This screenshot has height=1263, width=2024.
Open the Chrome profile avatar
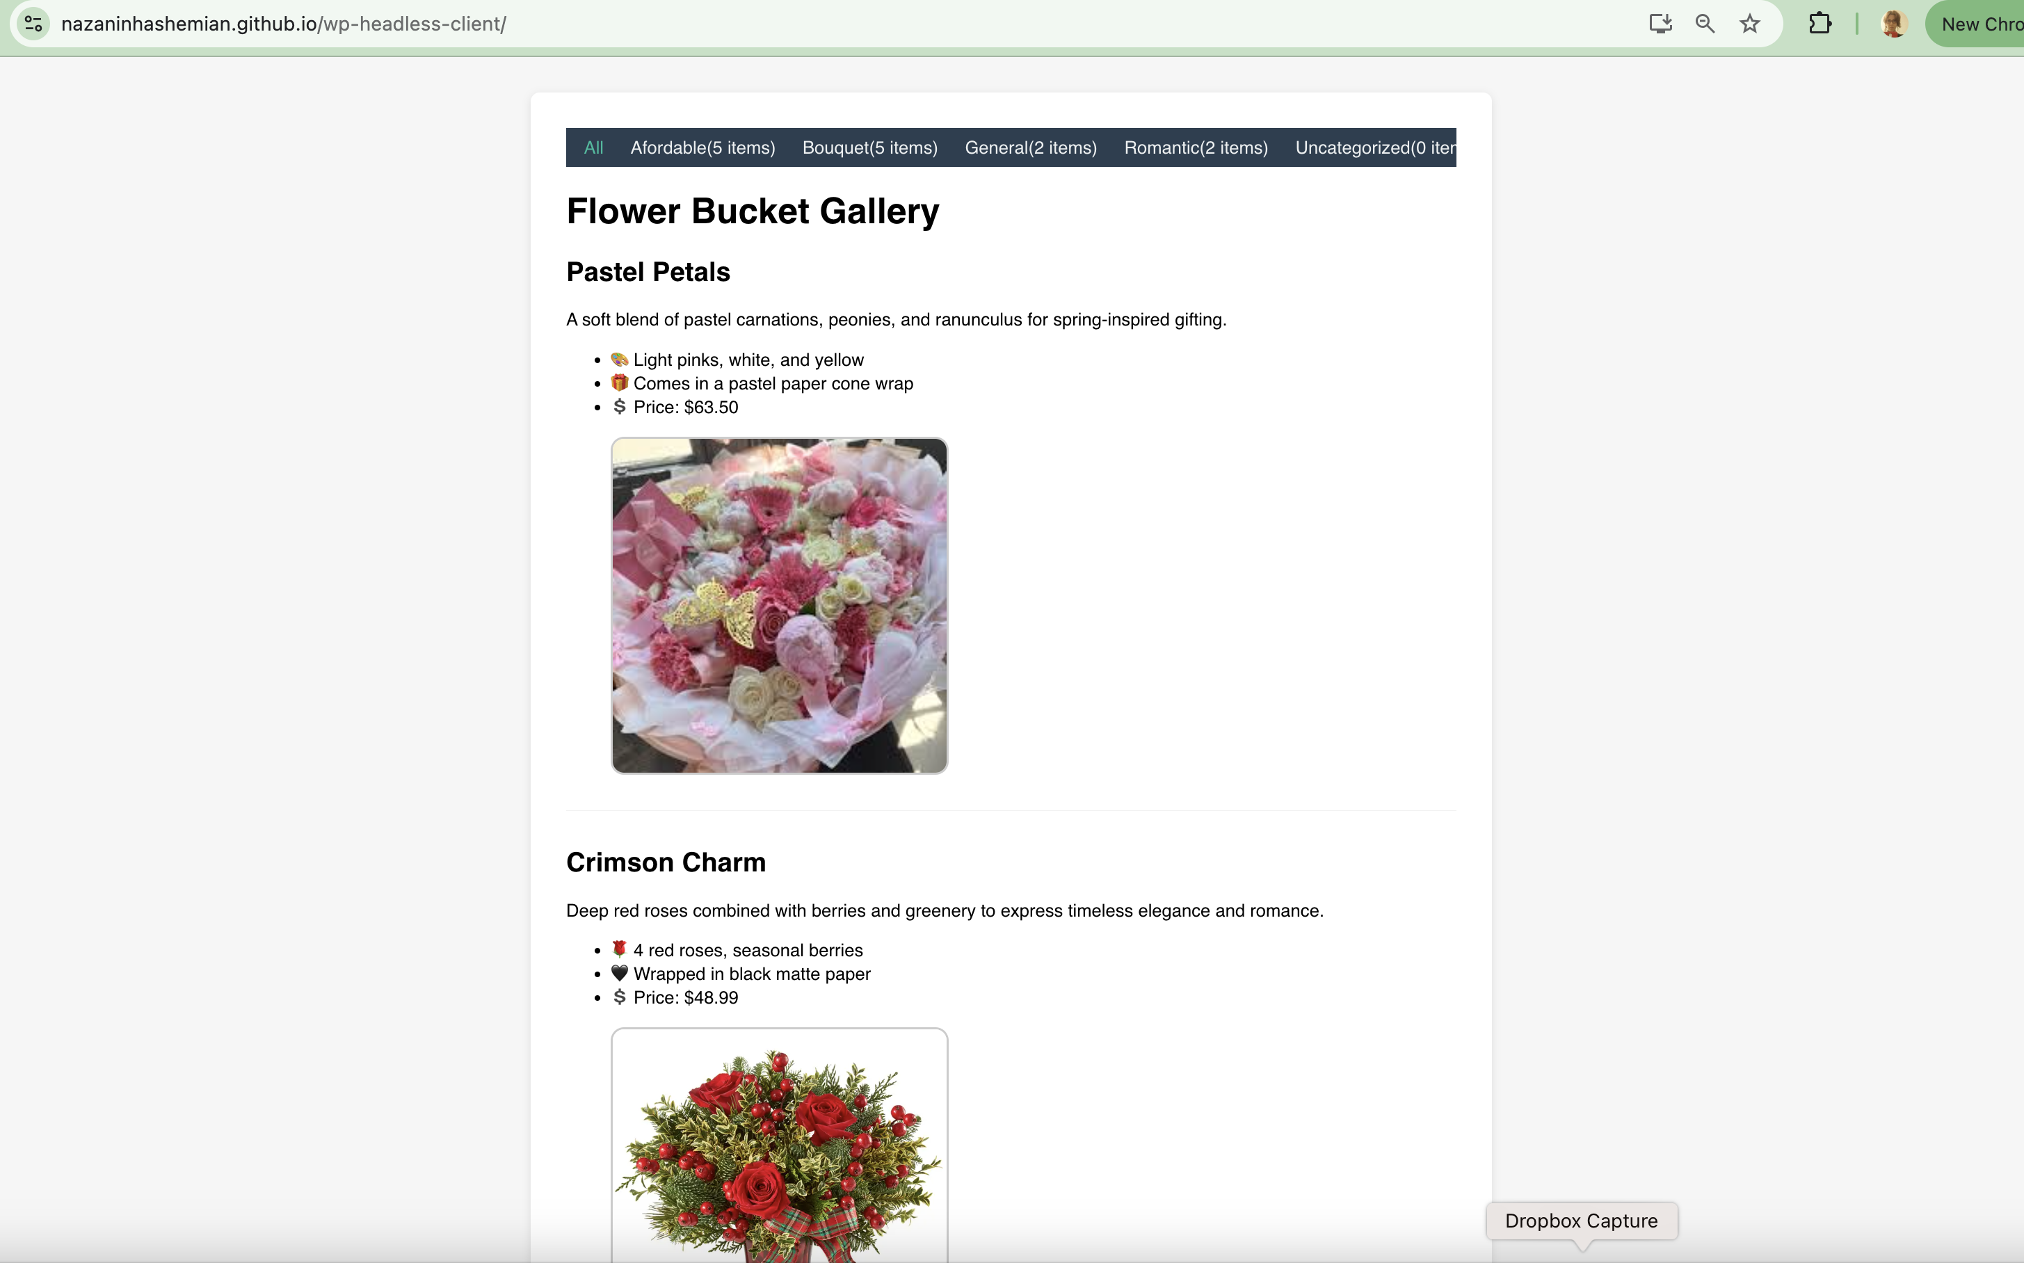point(1894,24)
